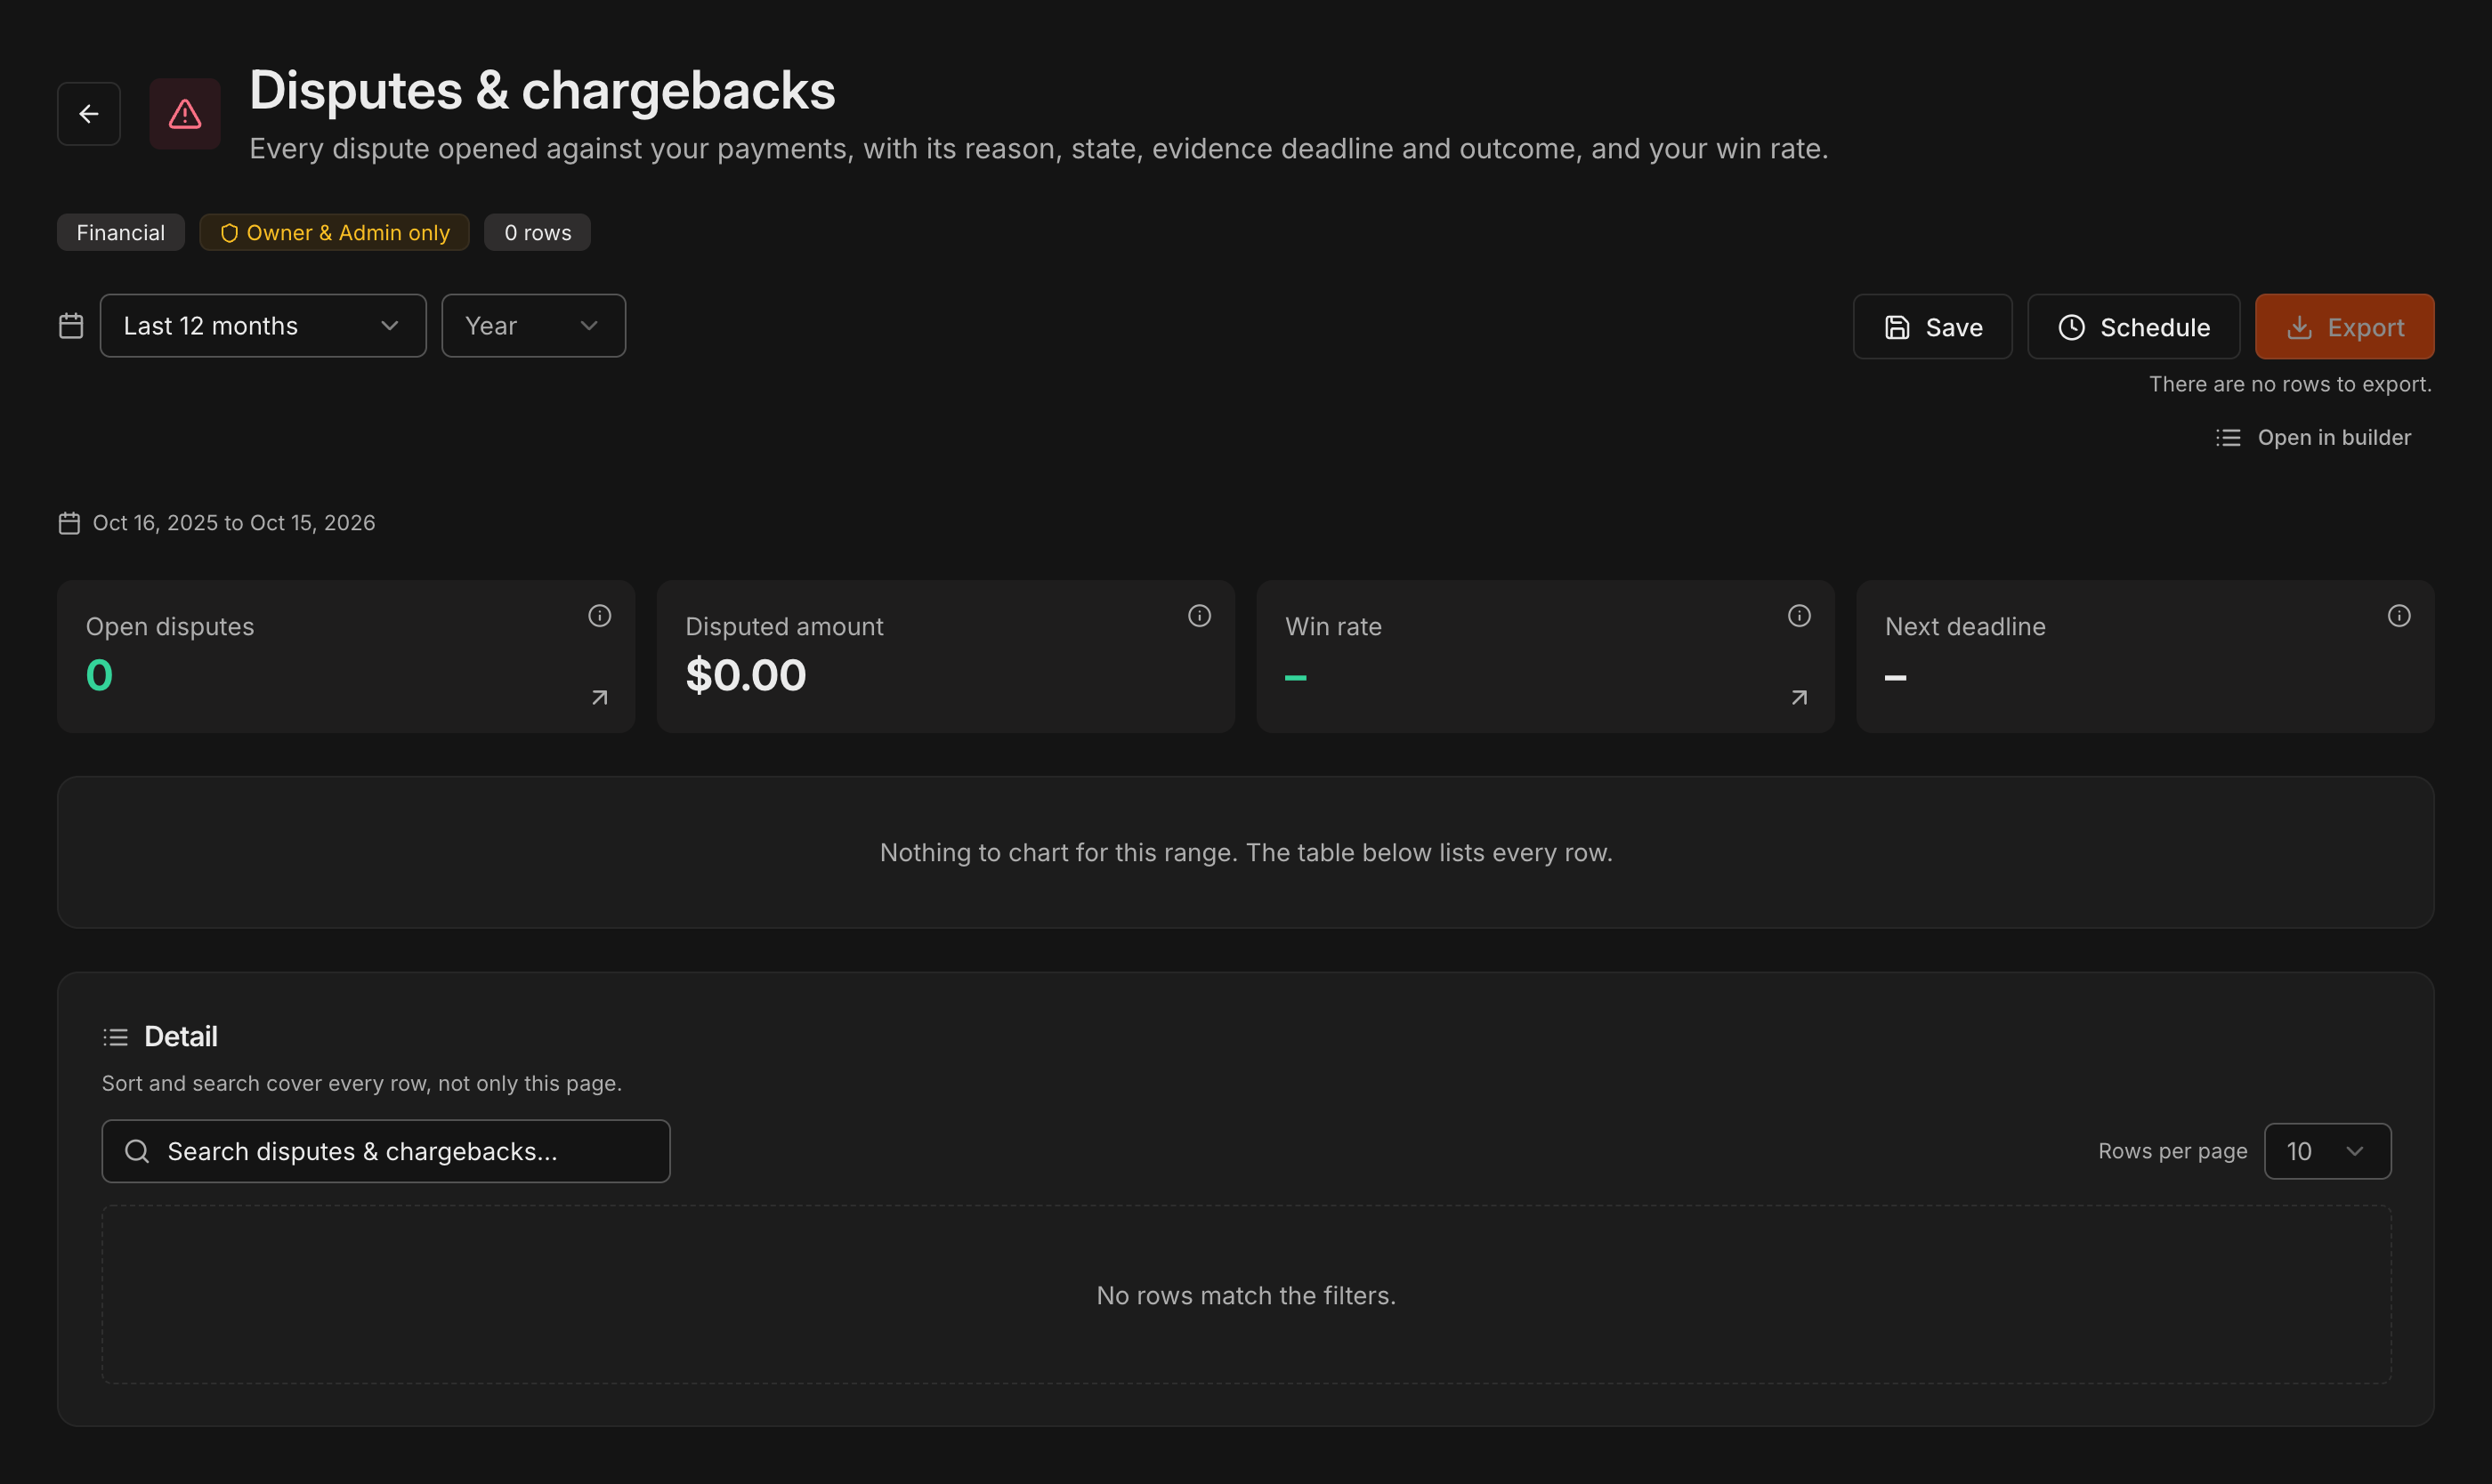Click the Owner & Admin only badge
The image size is (2492, 1484).
click(x=334, y=233)
